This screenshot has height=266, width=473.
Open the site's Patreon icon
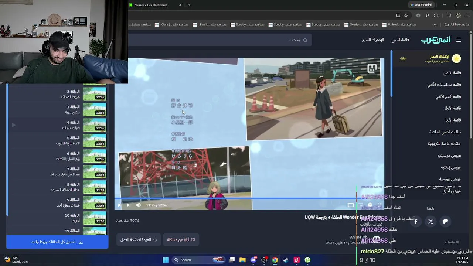[x=445, y=221]
